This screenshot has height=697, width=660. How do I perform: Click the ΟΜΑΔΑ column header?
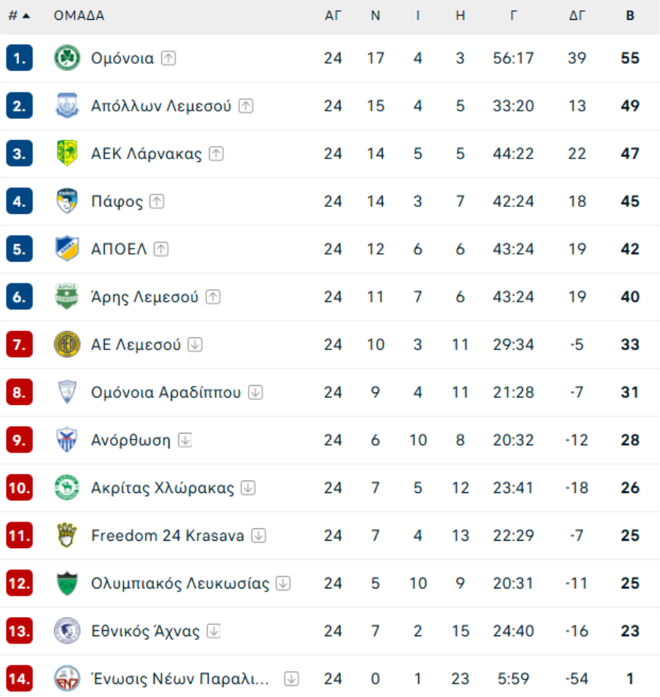pos(79,15)
